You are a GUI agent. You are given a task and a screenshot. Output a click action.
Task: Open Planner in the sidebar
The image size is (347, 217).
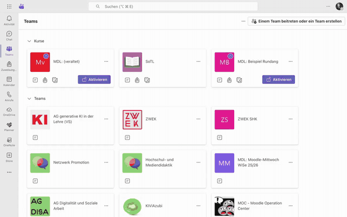coord(9,127)
